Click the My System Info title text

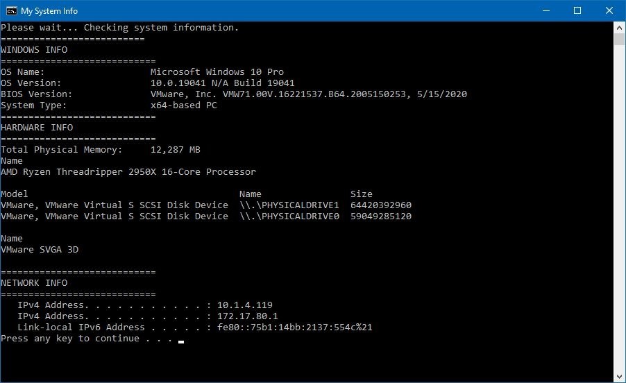[49, 11]
